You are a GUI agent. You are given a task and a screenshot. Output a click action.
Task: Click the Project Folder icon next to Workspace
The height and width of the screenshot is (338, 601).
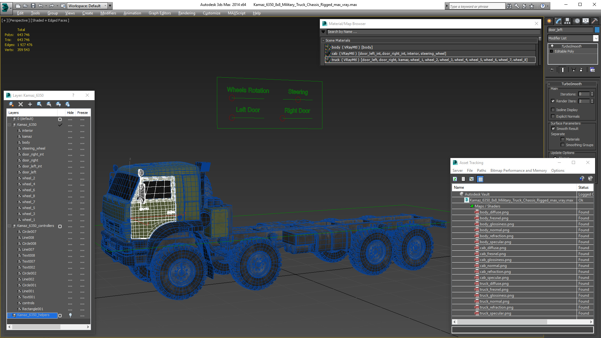tap(63, 6)
